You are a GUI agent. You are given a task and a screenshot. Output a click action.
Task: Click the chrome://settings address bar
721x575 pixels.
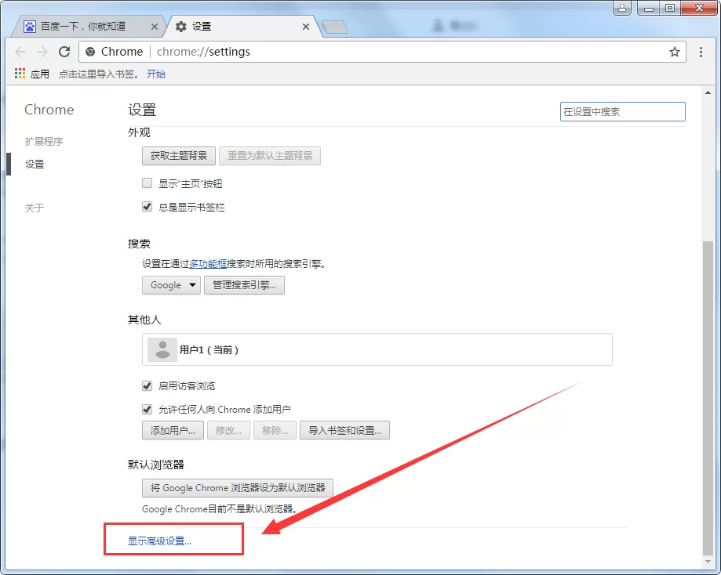tap(383, 52)
